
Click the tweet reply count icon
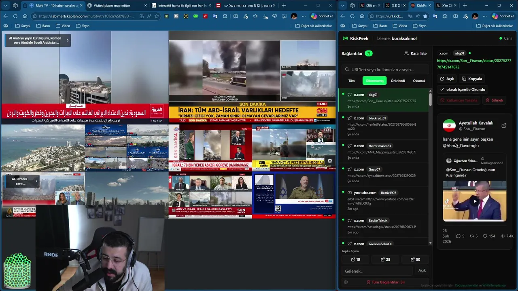coord(459,236)
